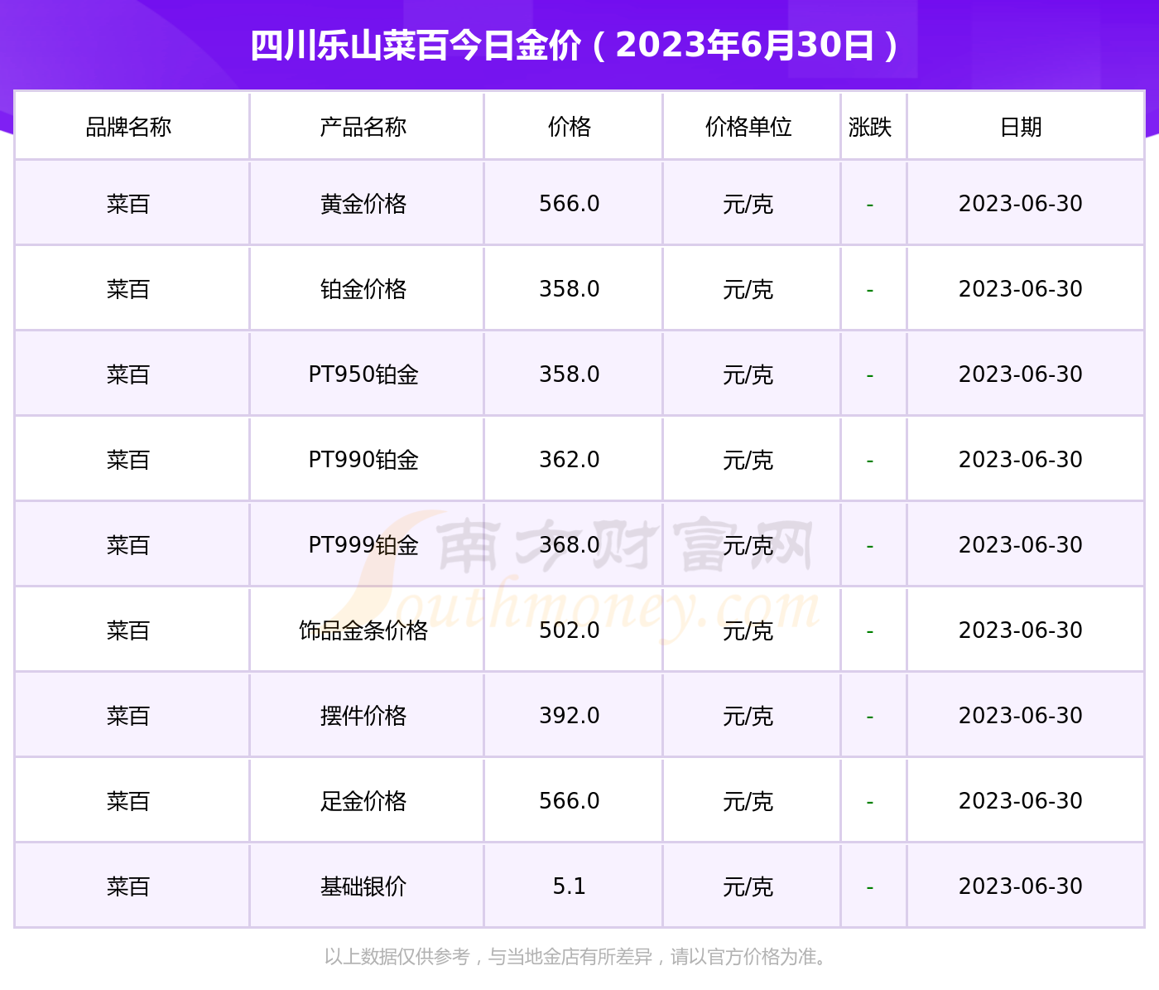Click the price 362.0
This screenshot has width=1159, height=990.
coord(570,460)
